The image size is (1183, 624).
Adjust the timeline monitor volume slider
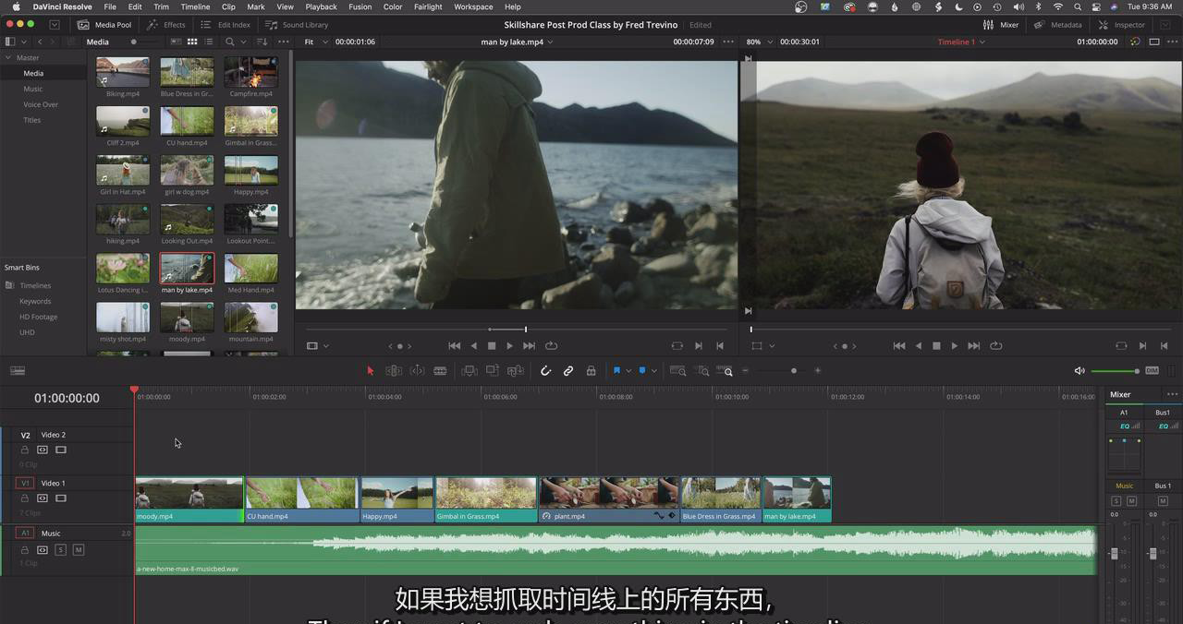click(x=1115, y=371)
